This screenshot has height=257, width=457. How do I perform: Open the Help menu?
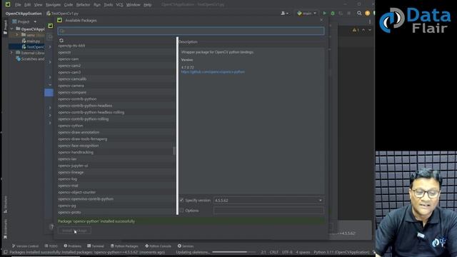[x=148, y=5]
